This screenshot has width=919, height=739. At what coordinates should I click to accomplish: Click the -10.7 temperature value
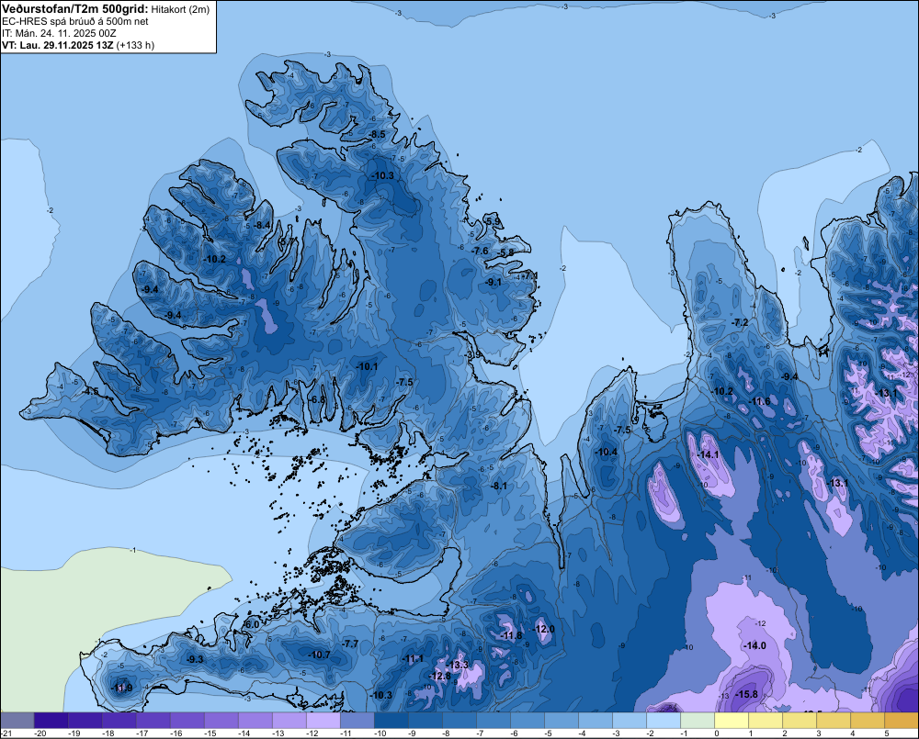click(x=320, y=655)
